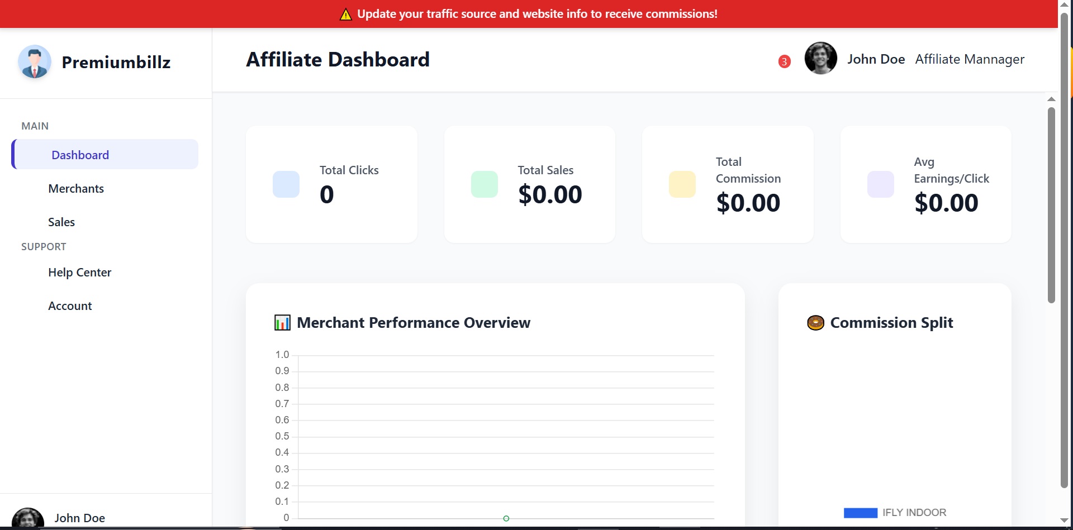Screen dimensions: 1073x530
Task: Go to the Sales section
Action: pyautogui.click(x=61, y=222)
